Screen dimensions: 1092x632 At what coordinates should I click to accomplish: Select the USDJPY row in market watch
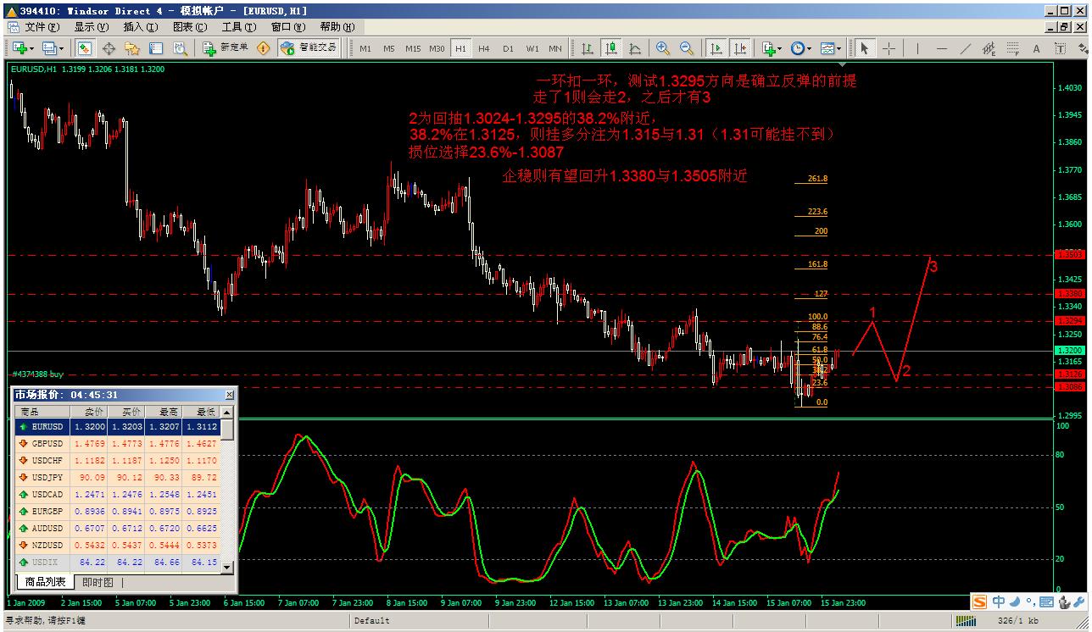[118, 477]
